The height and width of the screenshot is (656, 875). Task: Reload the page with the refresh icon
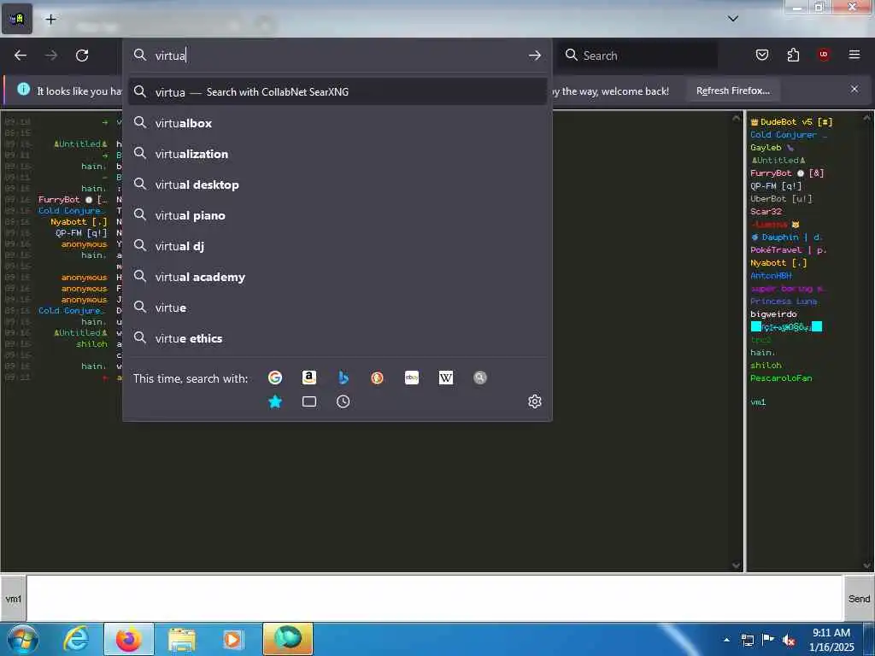click(x=82, y=56)
